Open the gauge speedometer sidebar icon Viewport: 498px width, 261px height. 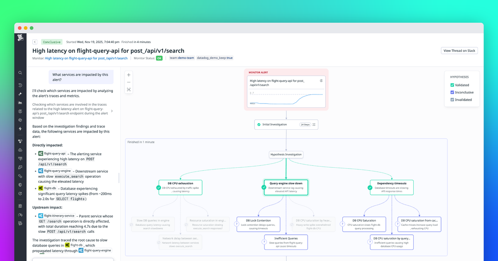[x=20, y=215]
